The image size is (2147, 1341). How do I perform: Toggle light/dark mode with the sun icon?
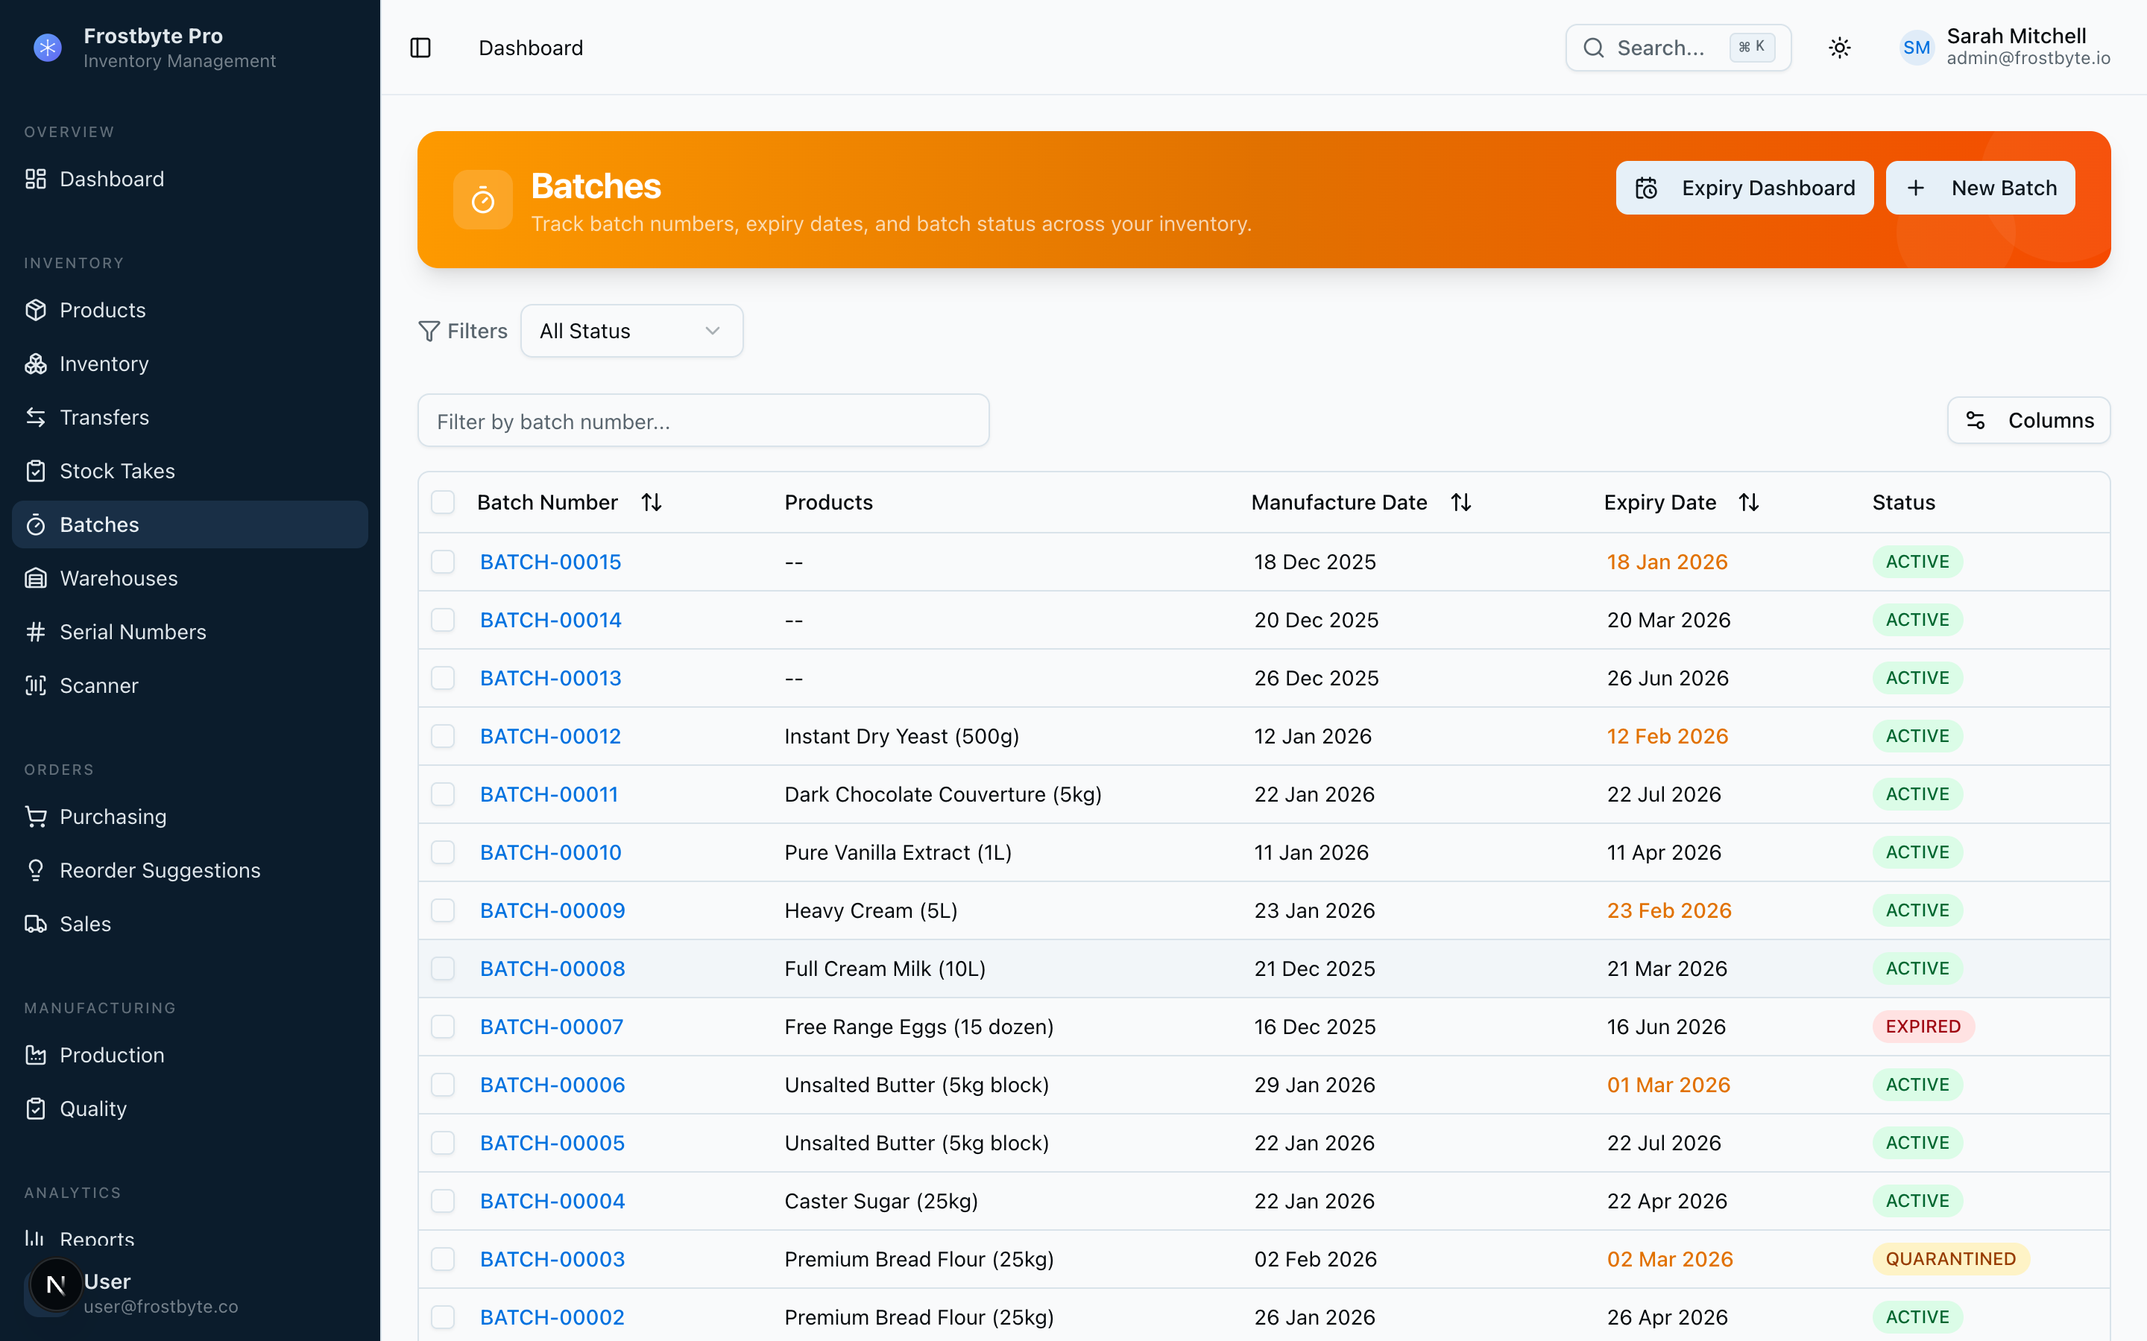(x=1839, y=47)
